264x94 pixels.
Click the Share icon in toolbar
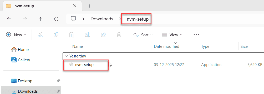coord(103,35)
